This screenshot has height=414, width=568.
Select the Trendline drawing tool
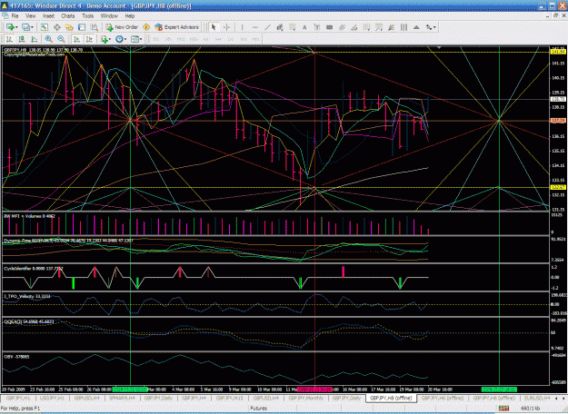(267, 27)
